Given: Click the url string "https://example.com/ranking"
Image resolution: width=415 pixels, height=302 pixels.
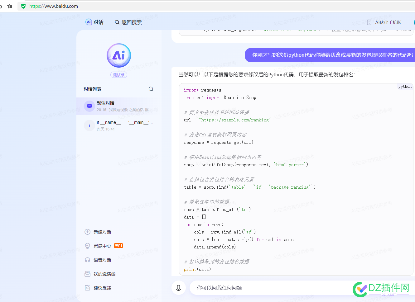Looking at the screenshot, I should click(x=235, y=120).
